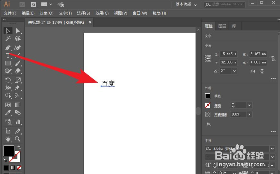The image size is (280, 174).
Task: Open the 文字(T) menu
Action: coord(65,13)
